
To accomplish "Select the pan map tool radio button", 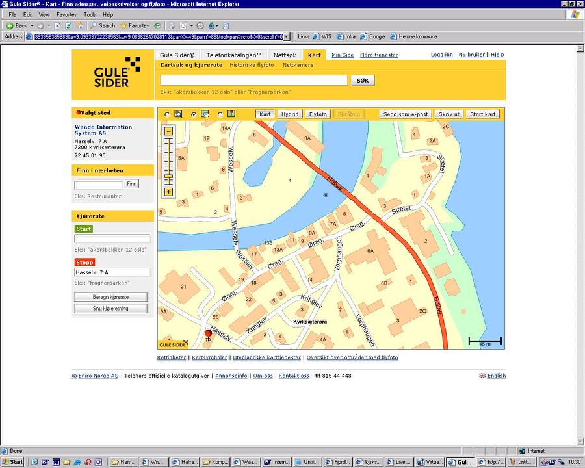I will [x=194, y=114].
